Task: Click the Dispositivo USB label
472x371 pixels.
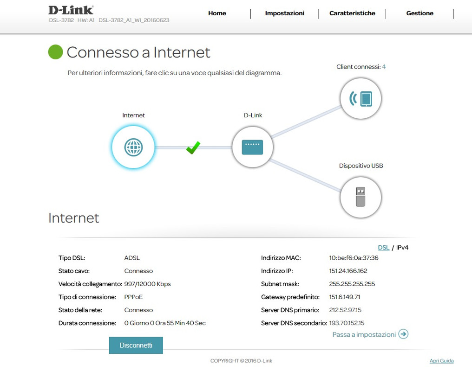Action: coord(361,166)
